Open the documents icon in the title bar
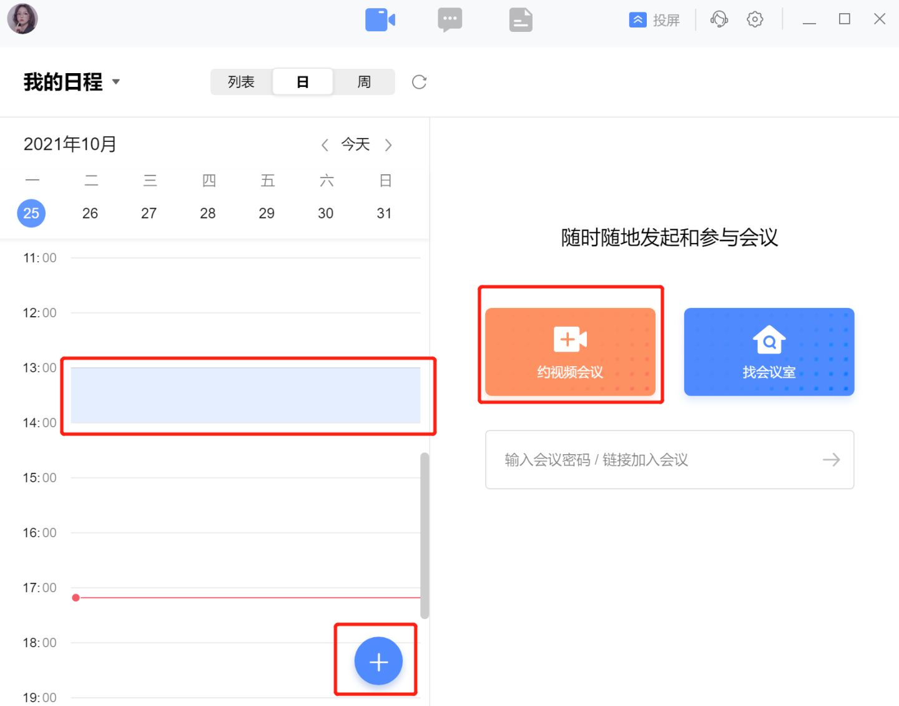Image resolution: width=899 pixels, height=706 pixels. (520, 19)
